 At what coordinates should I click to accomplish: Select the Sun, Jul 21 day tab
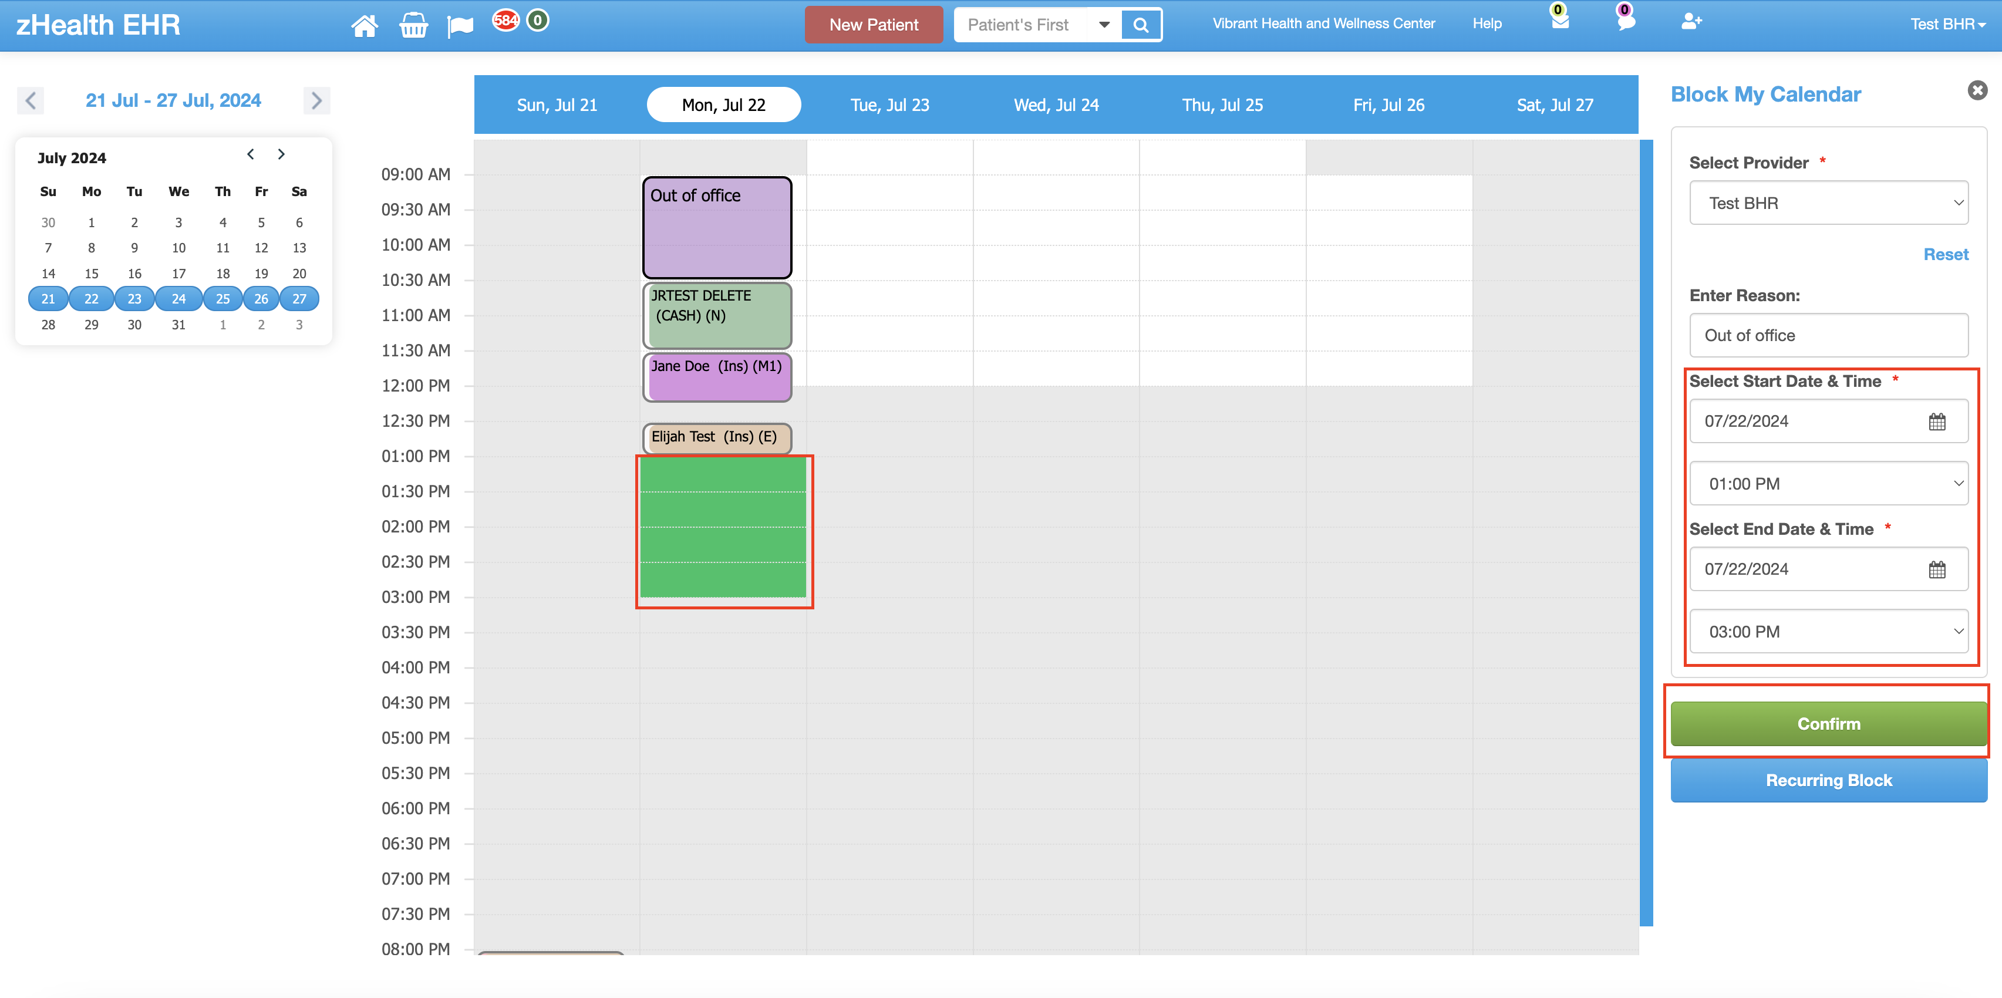click(x=557, y=105)
